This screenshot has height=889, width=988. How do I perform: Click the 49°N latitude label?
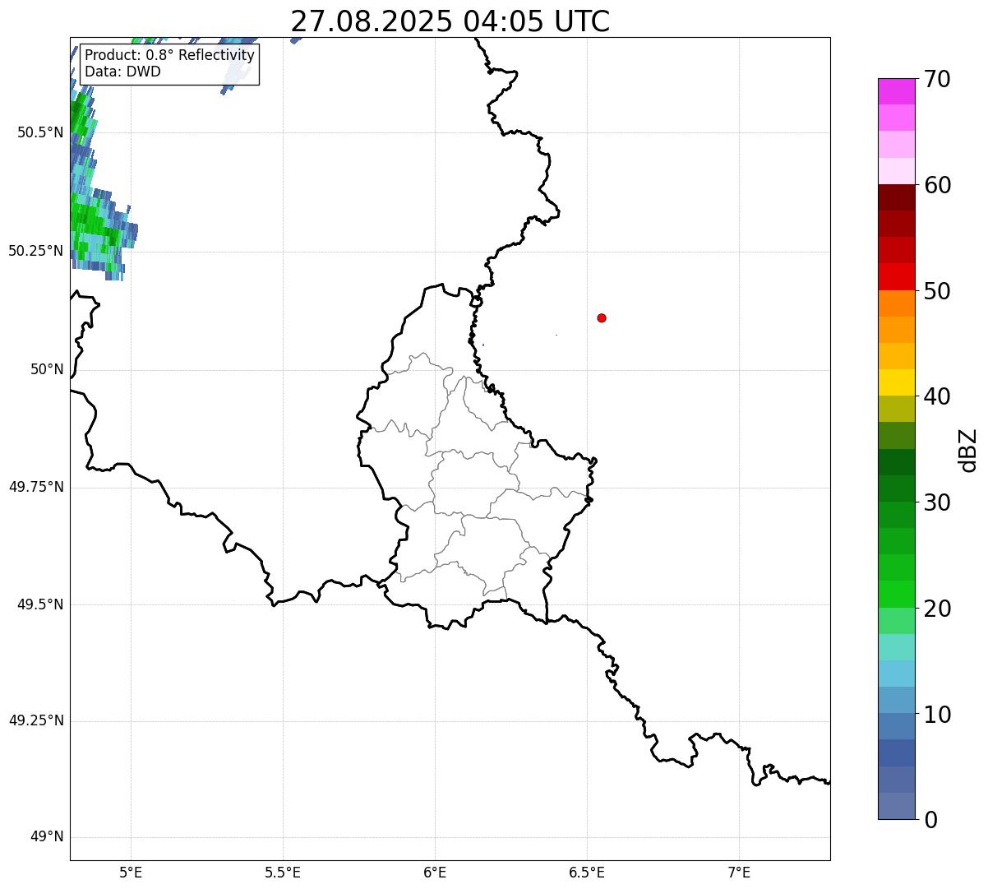click(x=47, y=837)
